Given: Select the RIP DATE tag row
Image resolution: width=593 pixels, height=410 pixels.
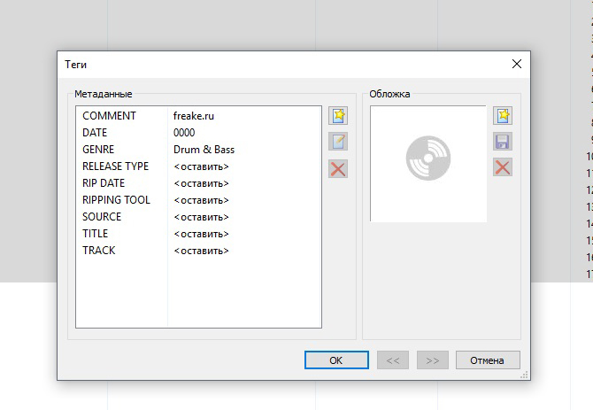Looking at the screenshot, I should (198, 183).
